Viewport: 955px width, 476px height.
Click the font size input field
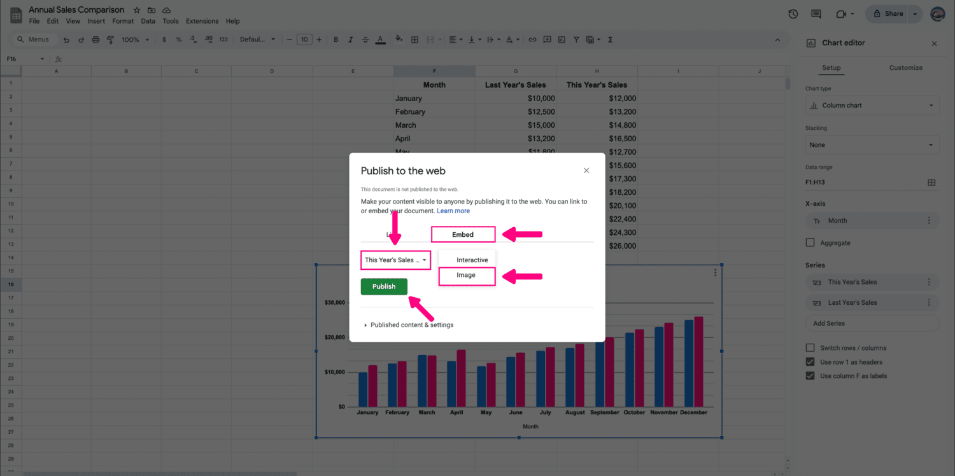coord(304,39)
